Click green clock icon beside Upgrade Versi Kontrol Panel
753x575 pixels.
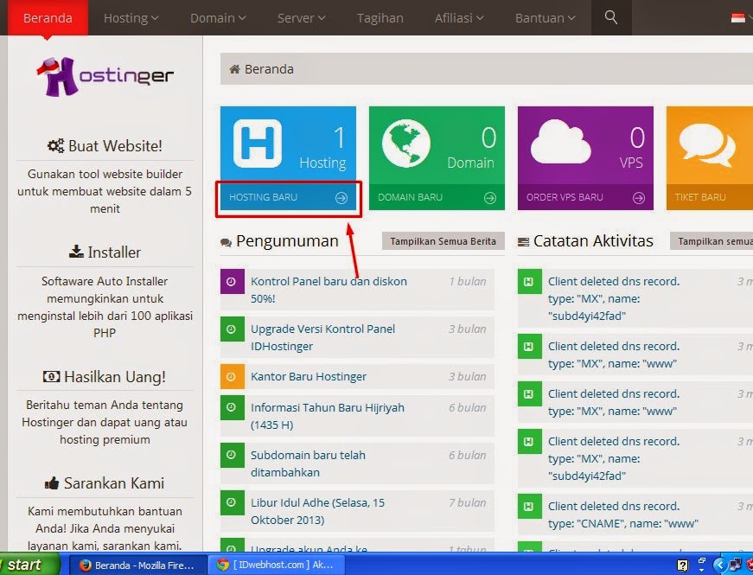click(233, 329)
